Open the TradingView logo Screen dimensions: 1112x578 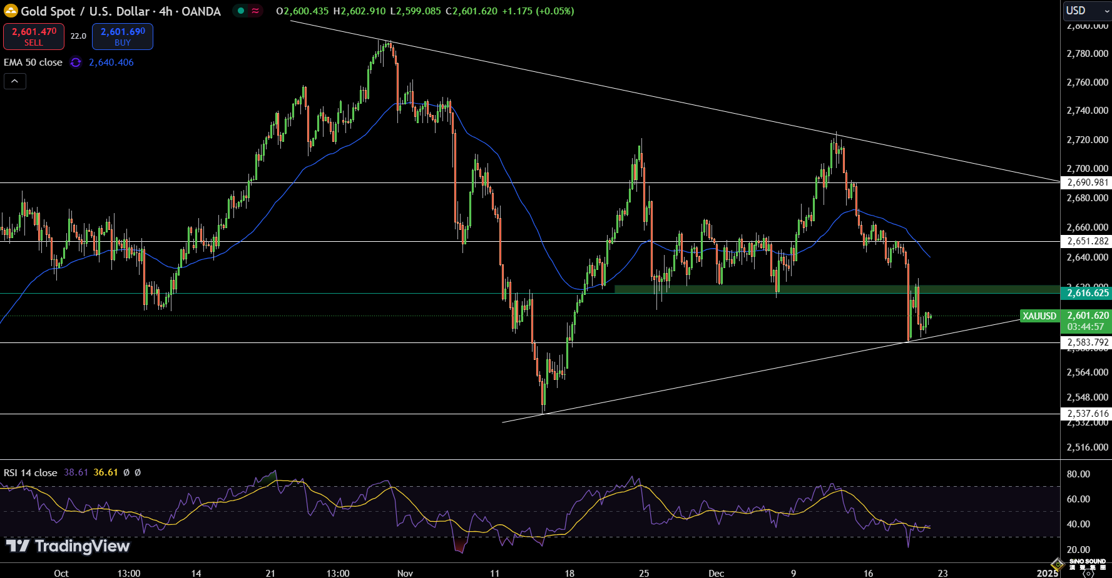pos(68,546)
